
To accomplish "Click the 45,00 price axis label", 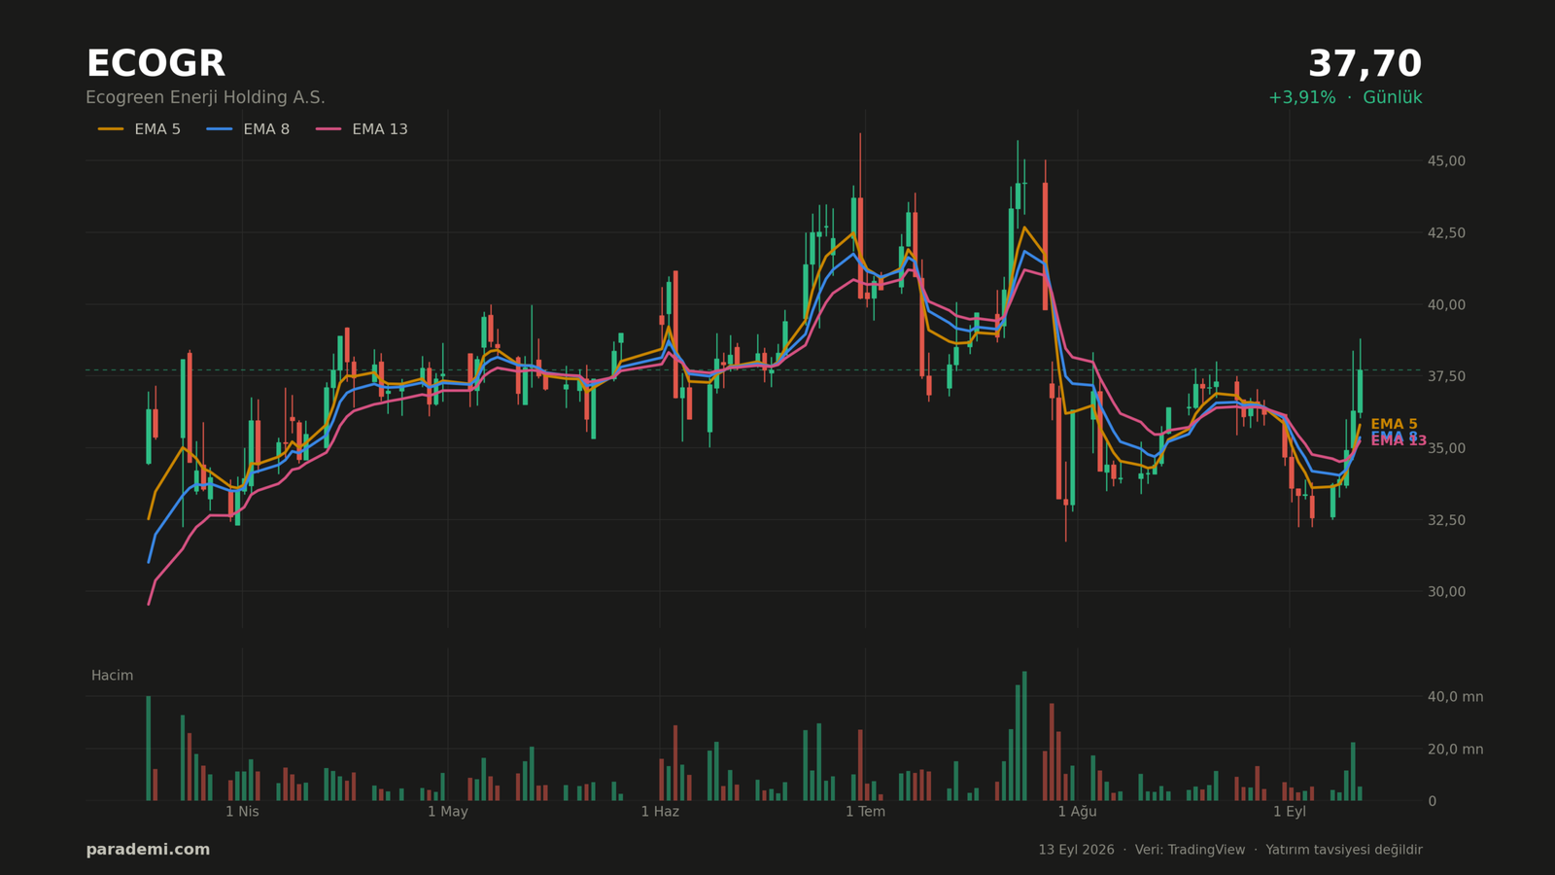I will 1446,160.
